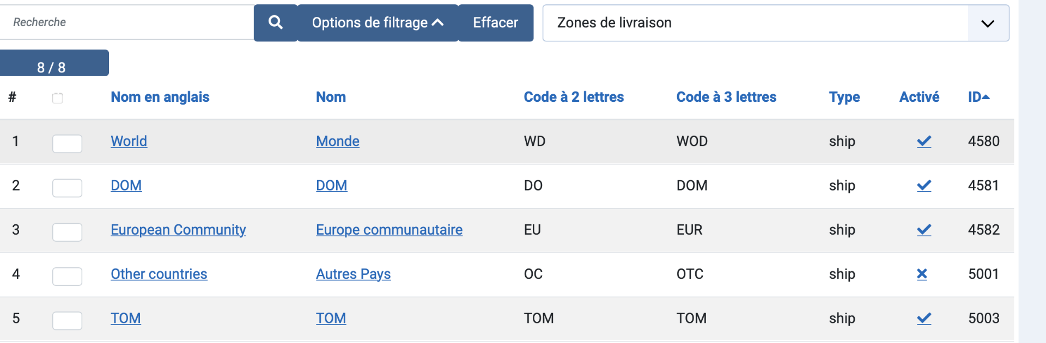Tick the checkbox for the TOM row
This screenshot has width=1046, height=343.
tap(67, 321)
